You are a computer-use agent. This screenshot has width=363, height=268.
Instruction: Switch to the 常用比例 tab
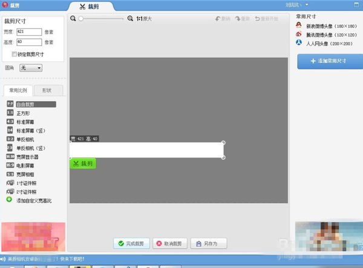click(x=18, y=90)
